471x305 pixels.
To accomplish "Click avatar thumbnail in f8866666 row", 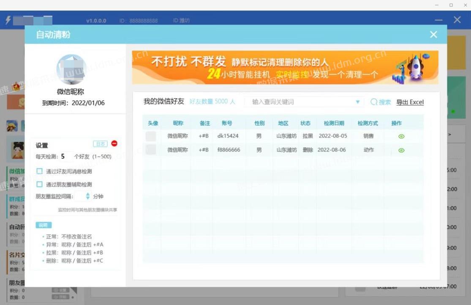I will (x=151, y=149).
